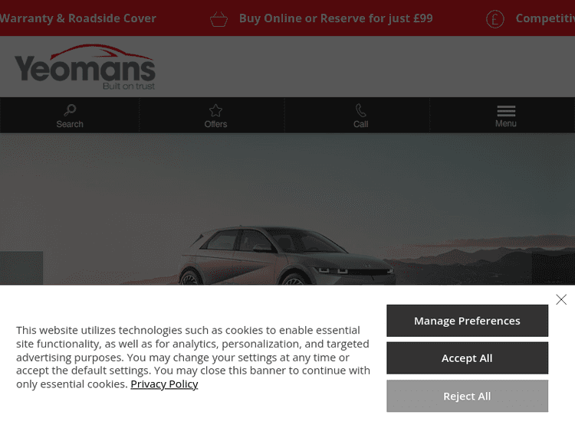Close the cookie banner with X
The height and width of the screenshot is (431, 575).
(x=561, y=299)
